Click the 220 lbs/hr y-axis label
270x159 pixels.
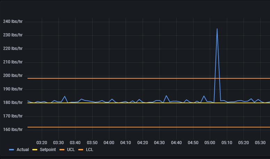(13, 48)
